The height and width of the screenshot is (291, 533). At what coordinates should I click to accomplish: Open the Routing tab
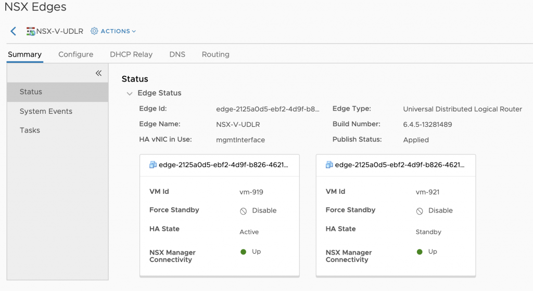(215, 54)
